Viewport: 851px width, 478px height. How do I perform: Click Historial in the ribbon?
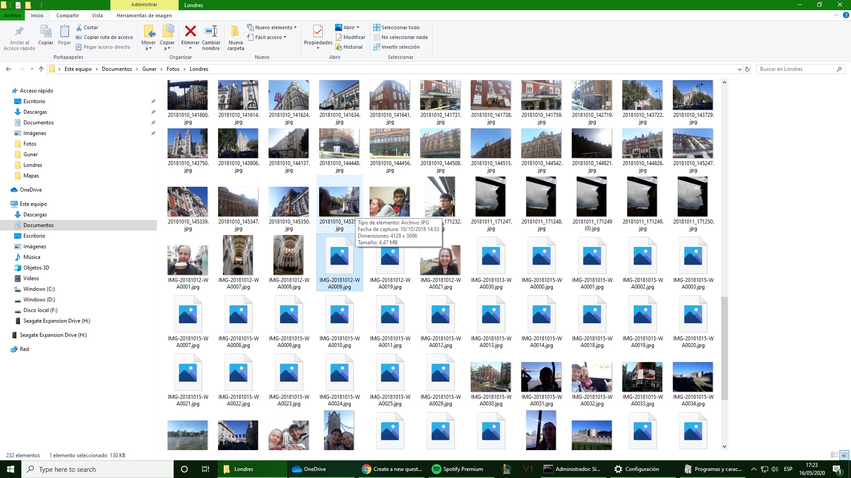click(349, 47)
